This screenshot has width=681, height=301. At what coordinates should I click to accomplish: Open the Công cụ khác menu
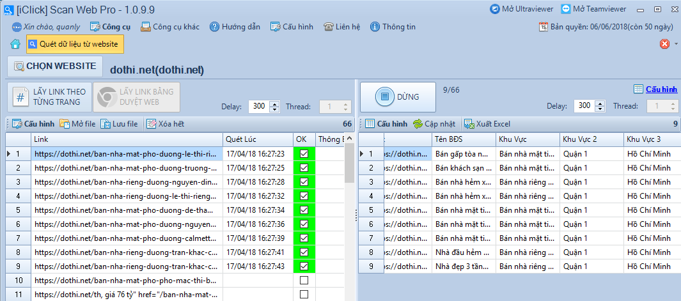coord(170,27)
